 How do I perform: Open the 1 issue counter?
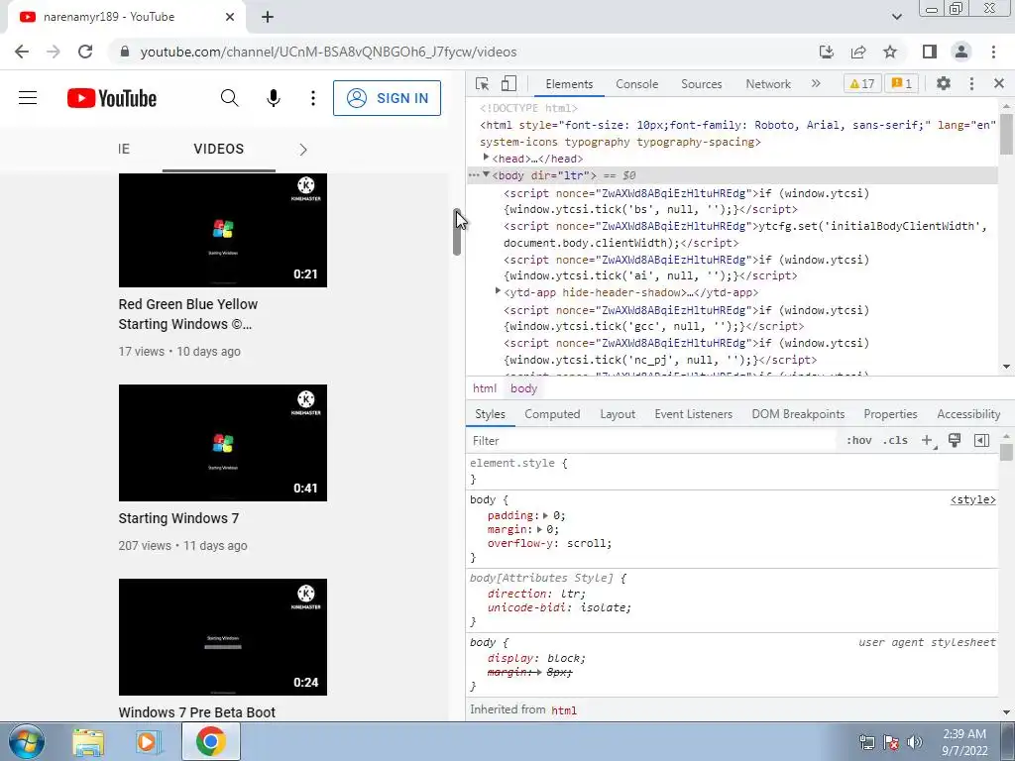click(902, 83)
